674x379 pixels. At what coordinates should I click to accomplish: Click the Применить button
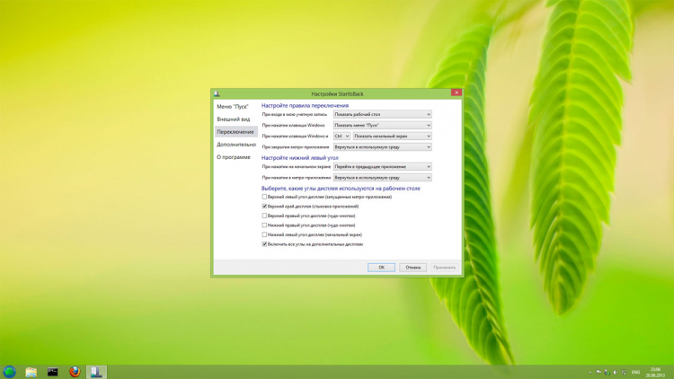coord(445,268)
